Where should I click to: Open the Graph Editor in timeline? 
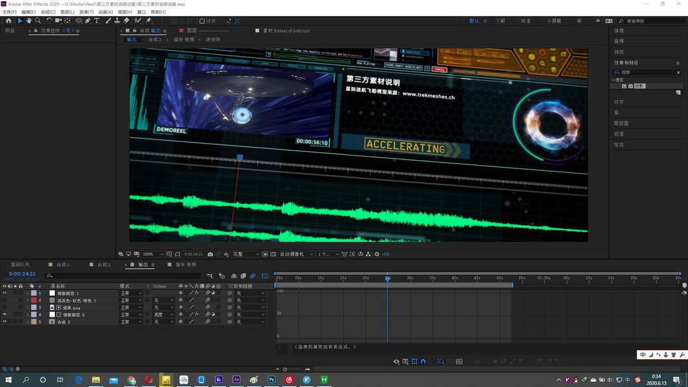pos(265,276)
